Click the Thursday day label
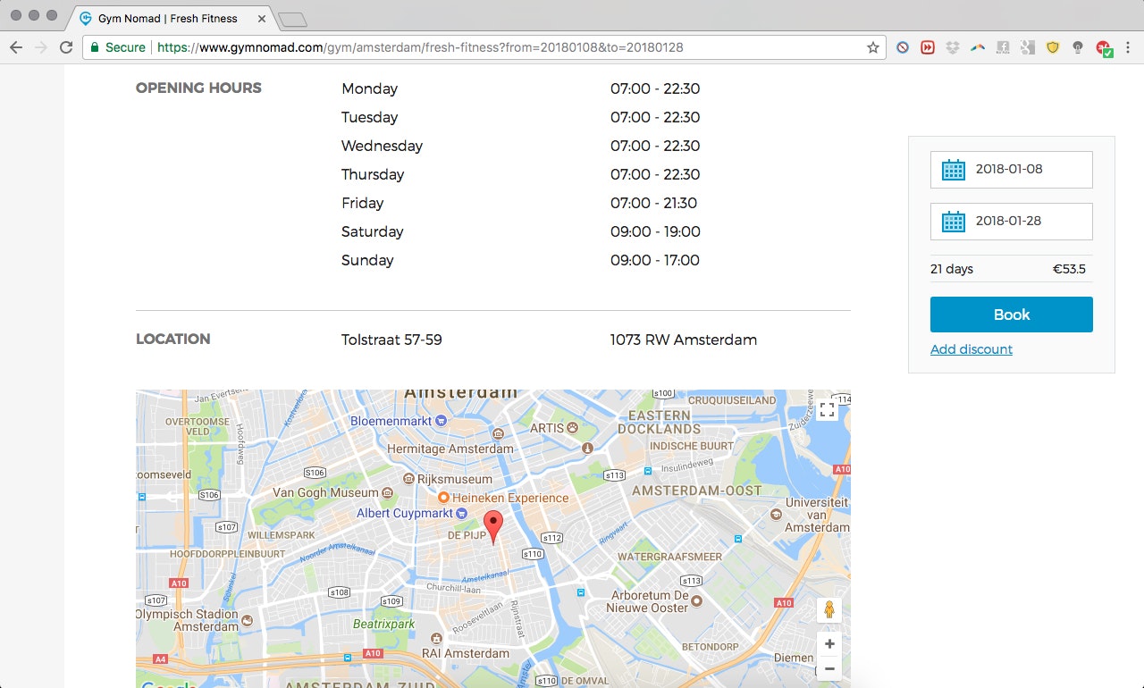The width and height of the screenshot is (1144, 688). (x=373, y=174)
